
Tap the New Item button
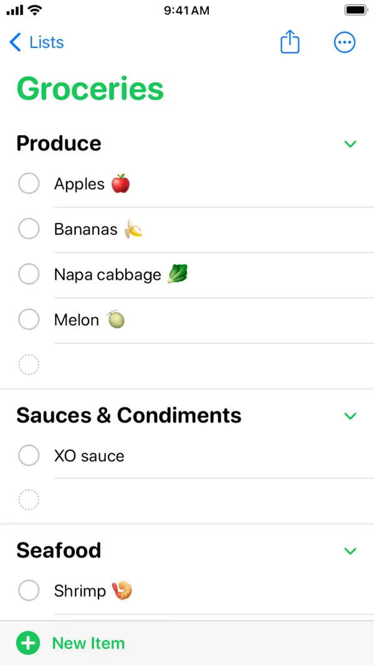point(88,643)
